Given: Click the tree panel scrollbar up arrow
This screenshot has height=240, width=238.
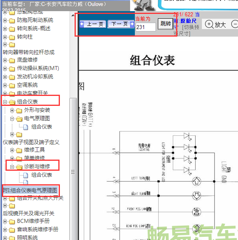Looking at the screenshot, I should 73,15.
